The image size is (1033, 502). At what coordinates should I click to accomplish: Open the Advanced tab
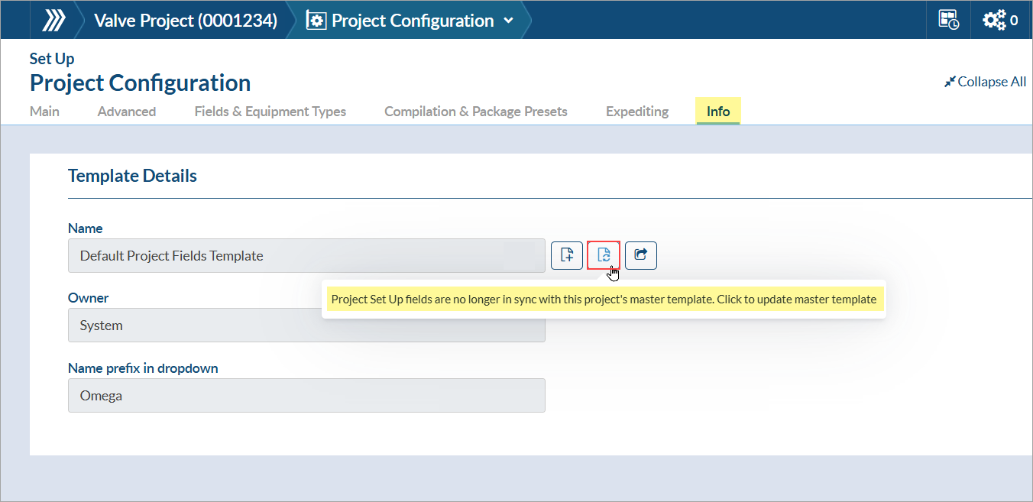(x=127, y=112)
